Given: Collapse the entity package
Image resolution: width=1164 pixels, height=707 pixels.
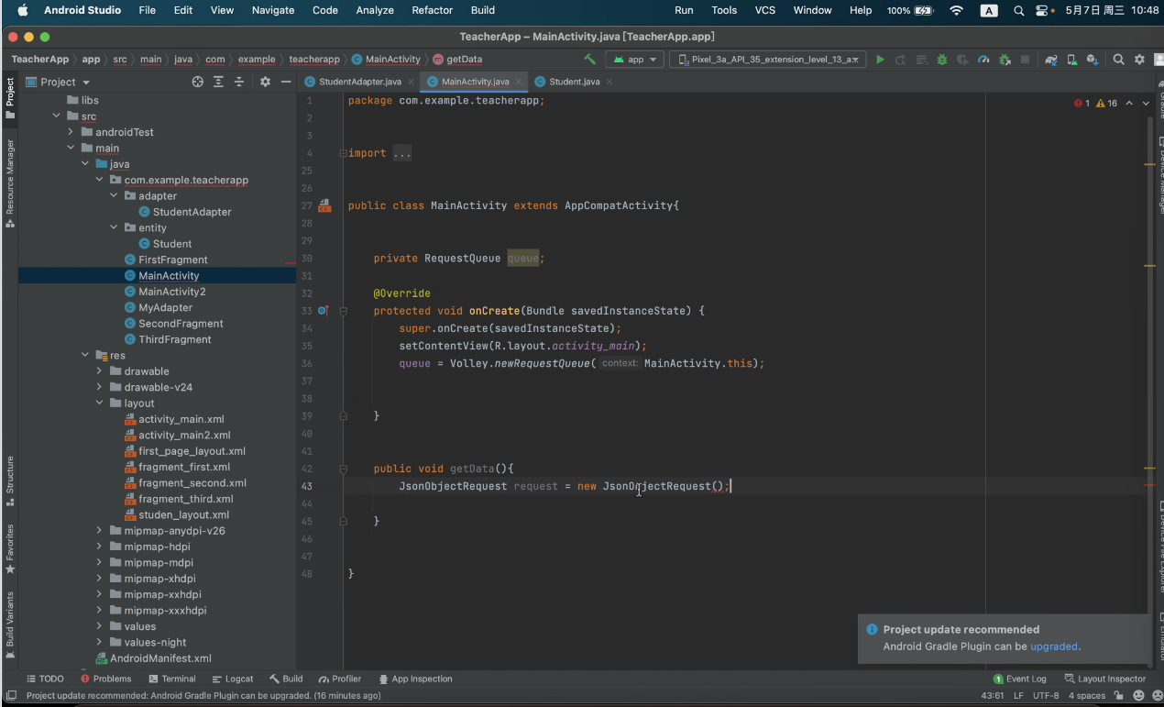Looking at the screenshot, I should point(114,227).
